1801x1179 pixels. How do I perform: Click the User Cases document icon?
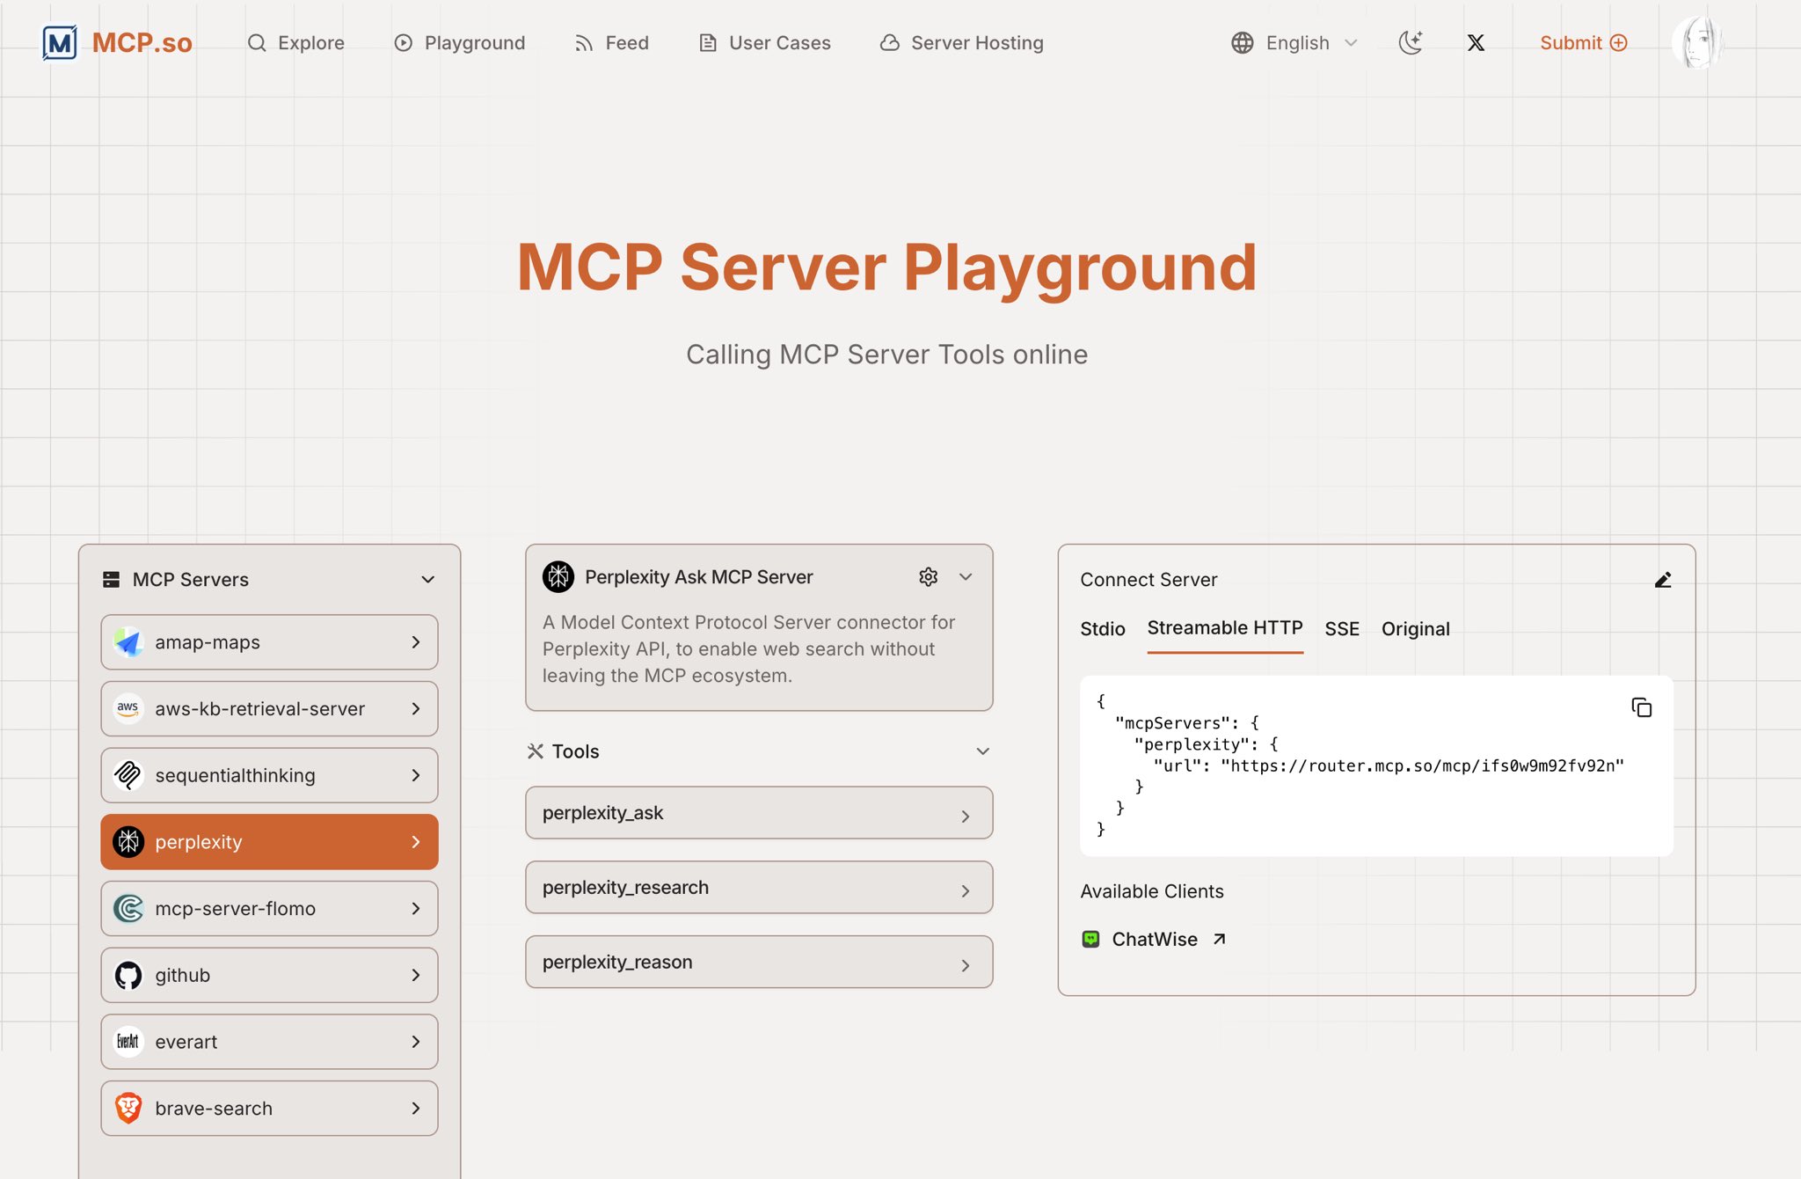(707, 42)
